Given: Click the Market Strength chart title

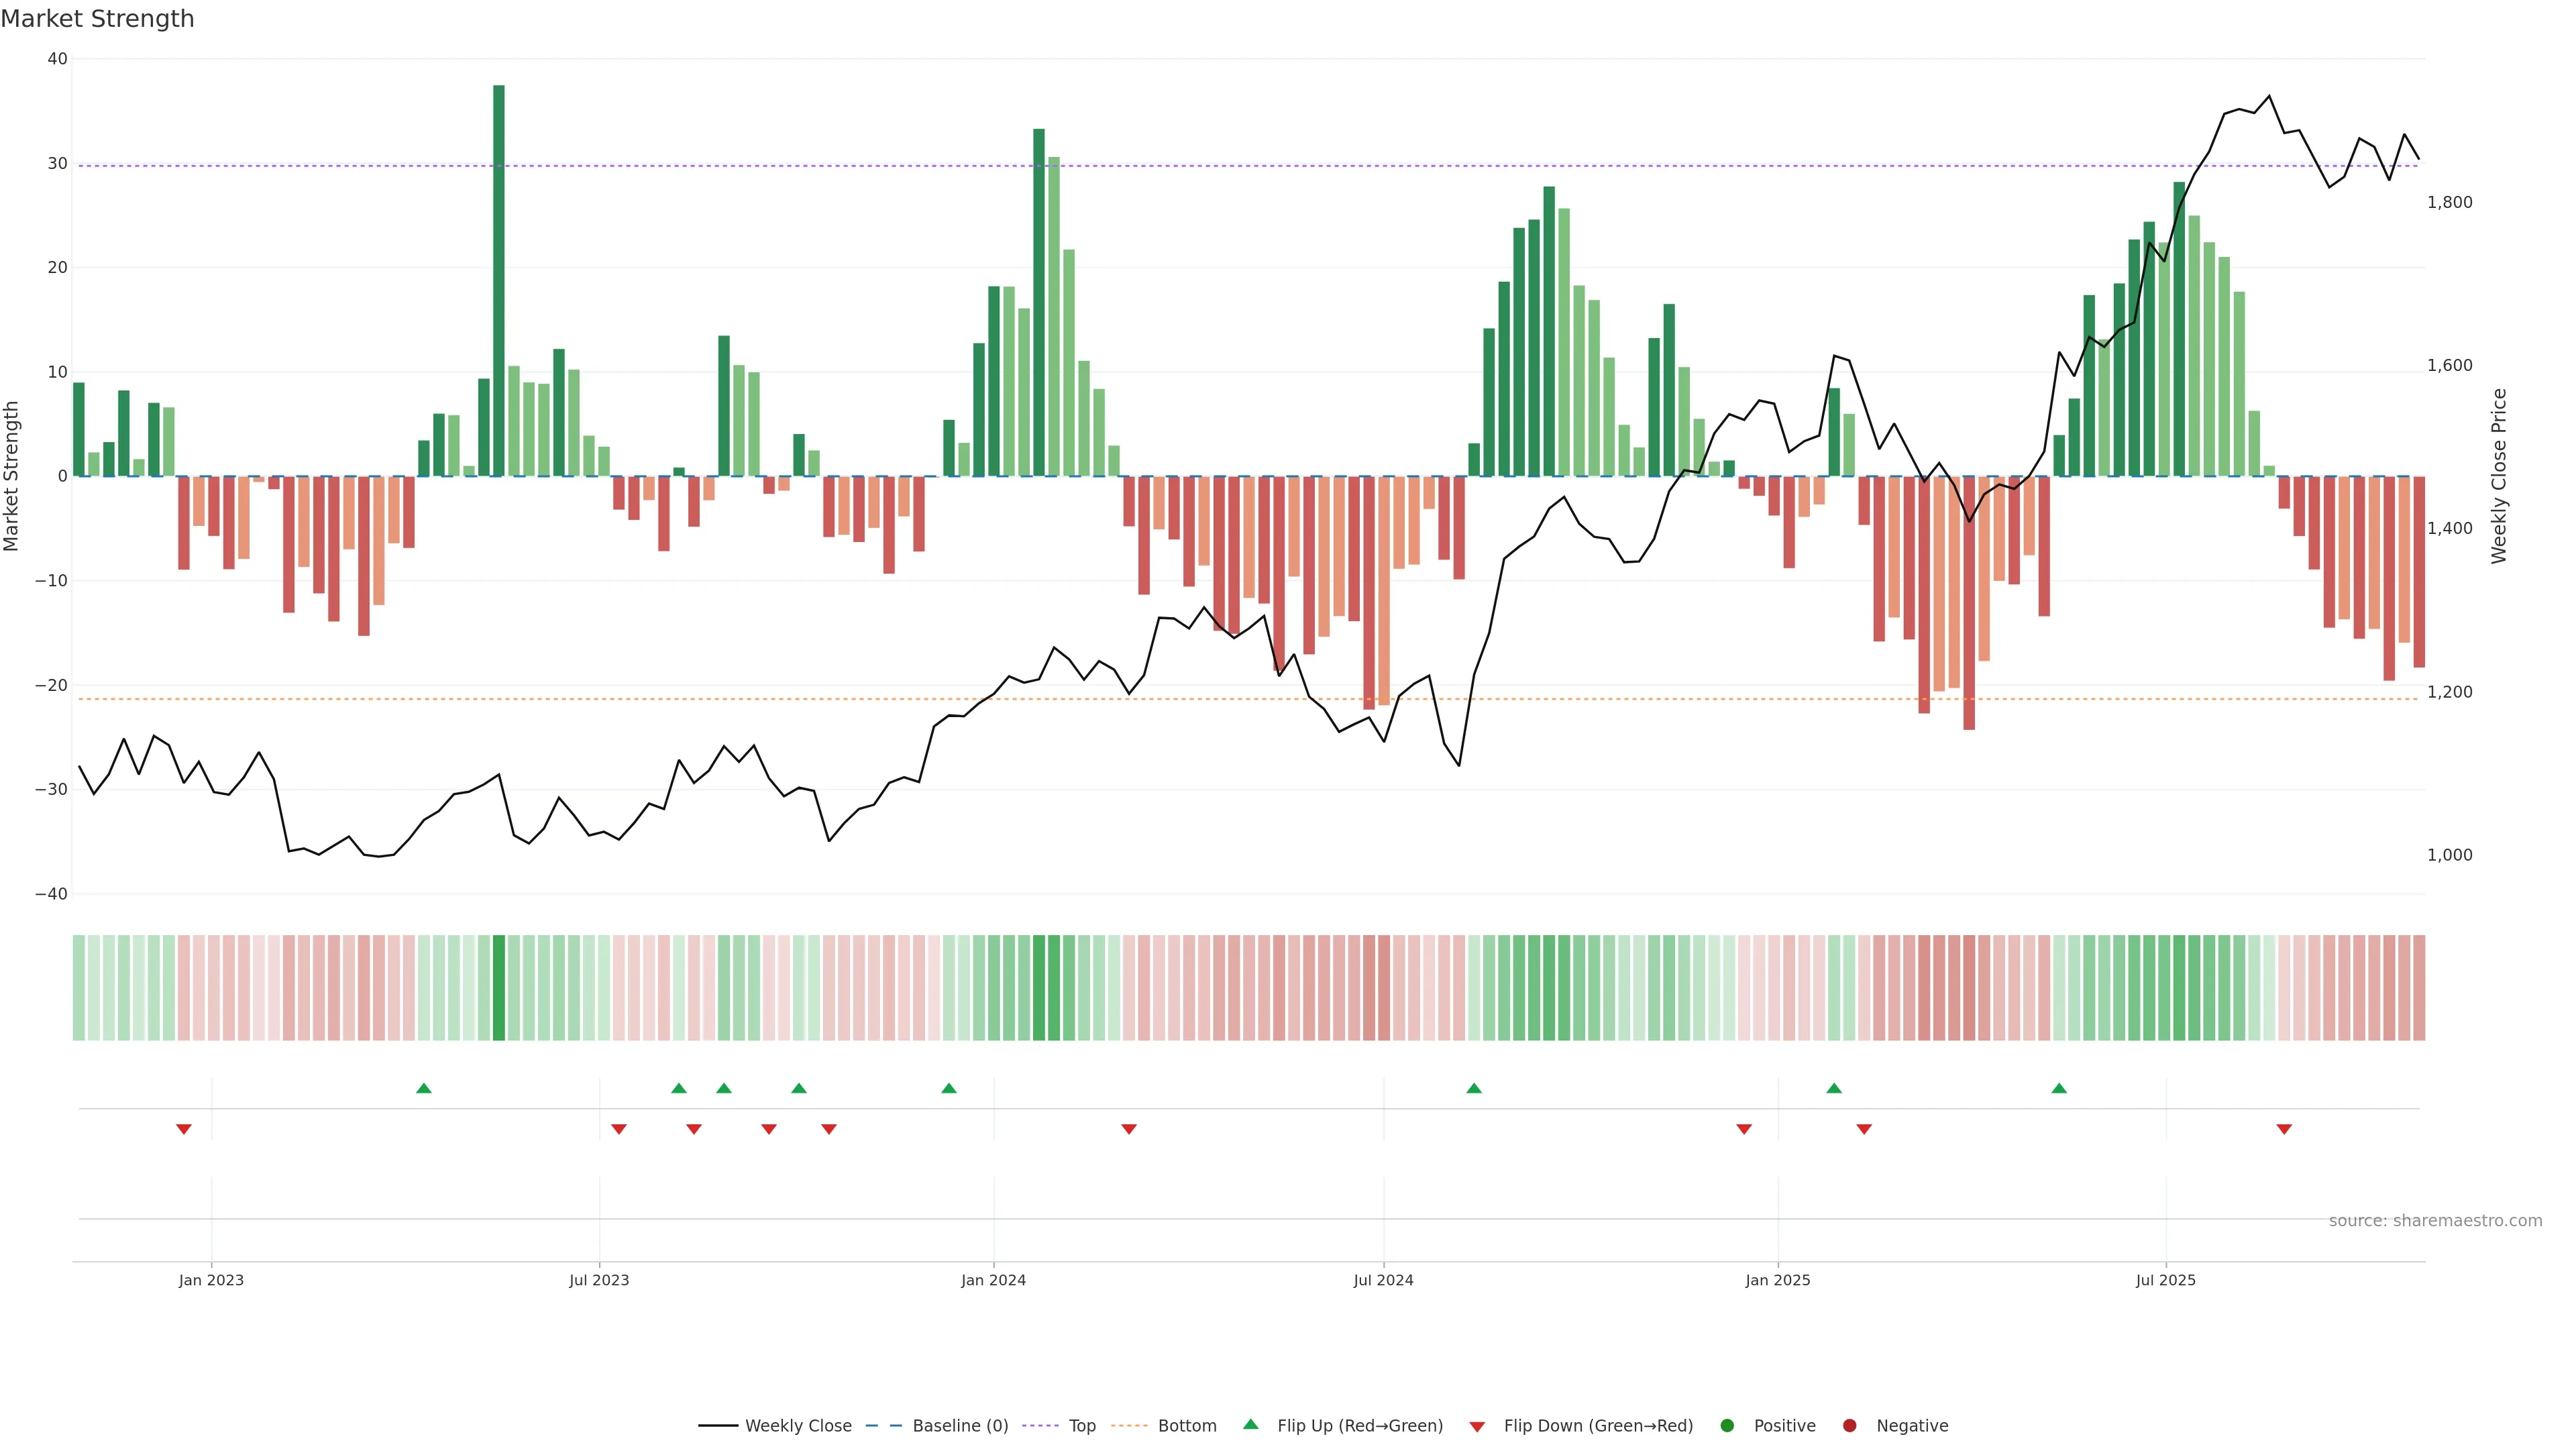Looking at the screenshot, I should [97, 19].
